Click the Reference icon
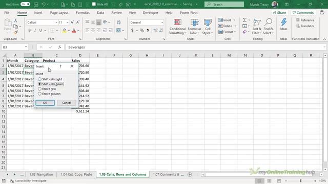Viewport: 328px width, 184px height. [x=305, y=20]
